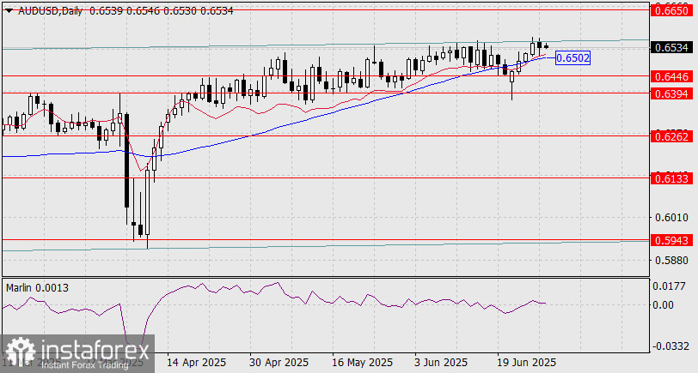Click the 19 Jun 2025 date label

(527, 363)
